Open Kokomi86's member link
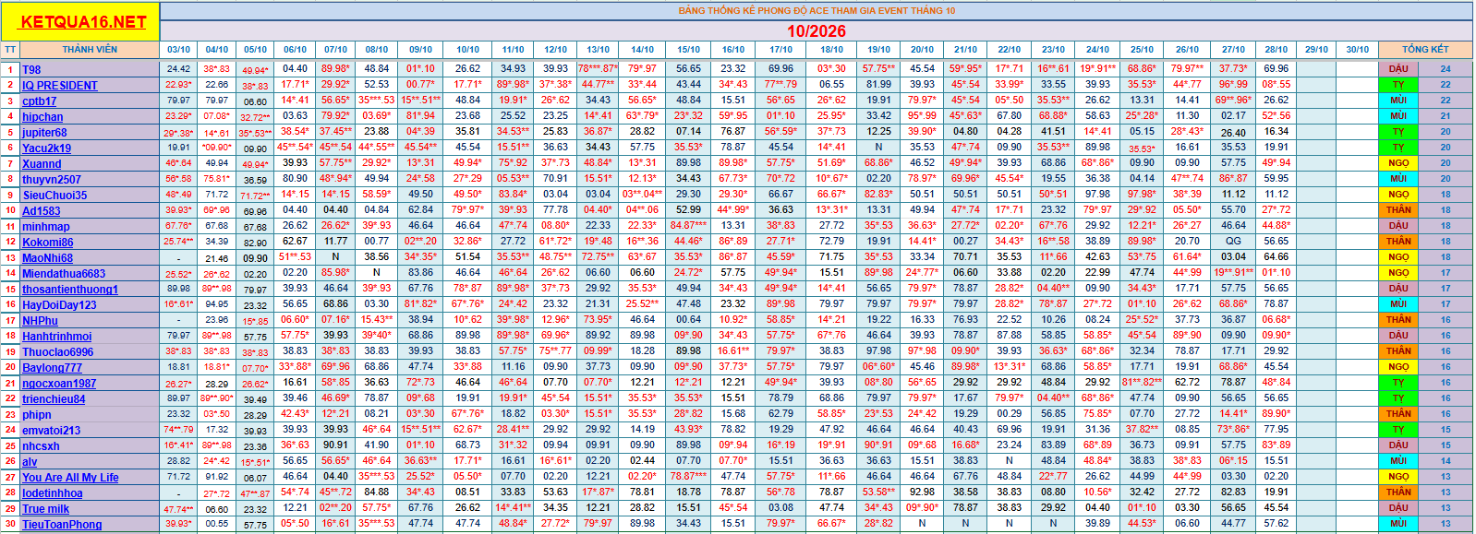 48,243
